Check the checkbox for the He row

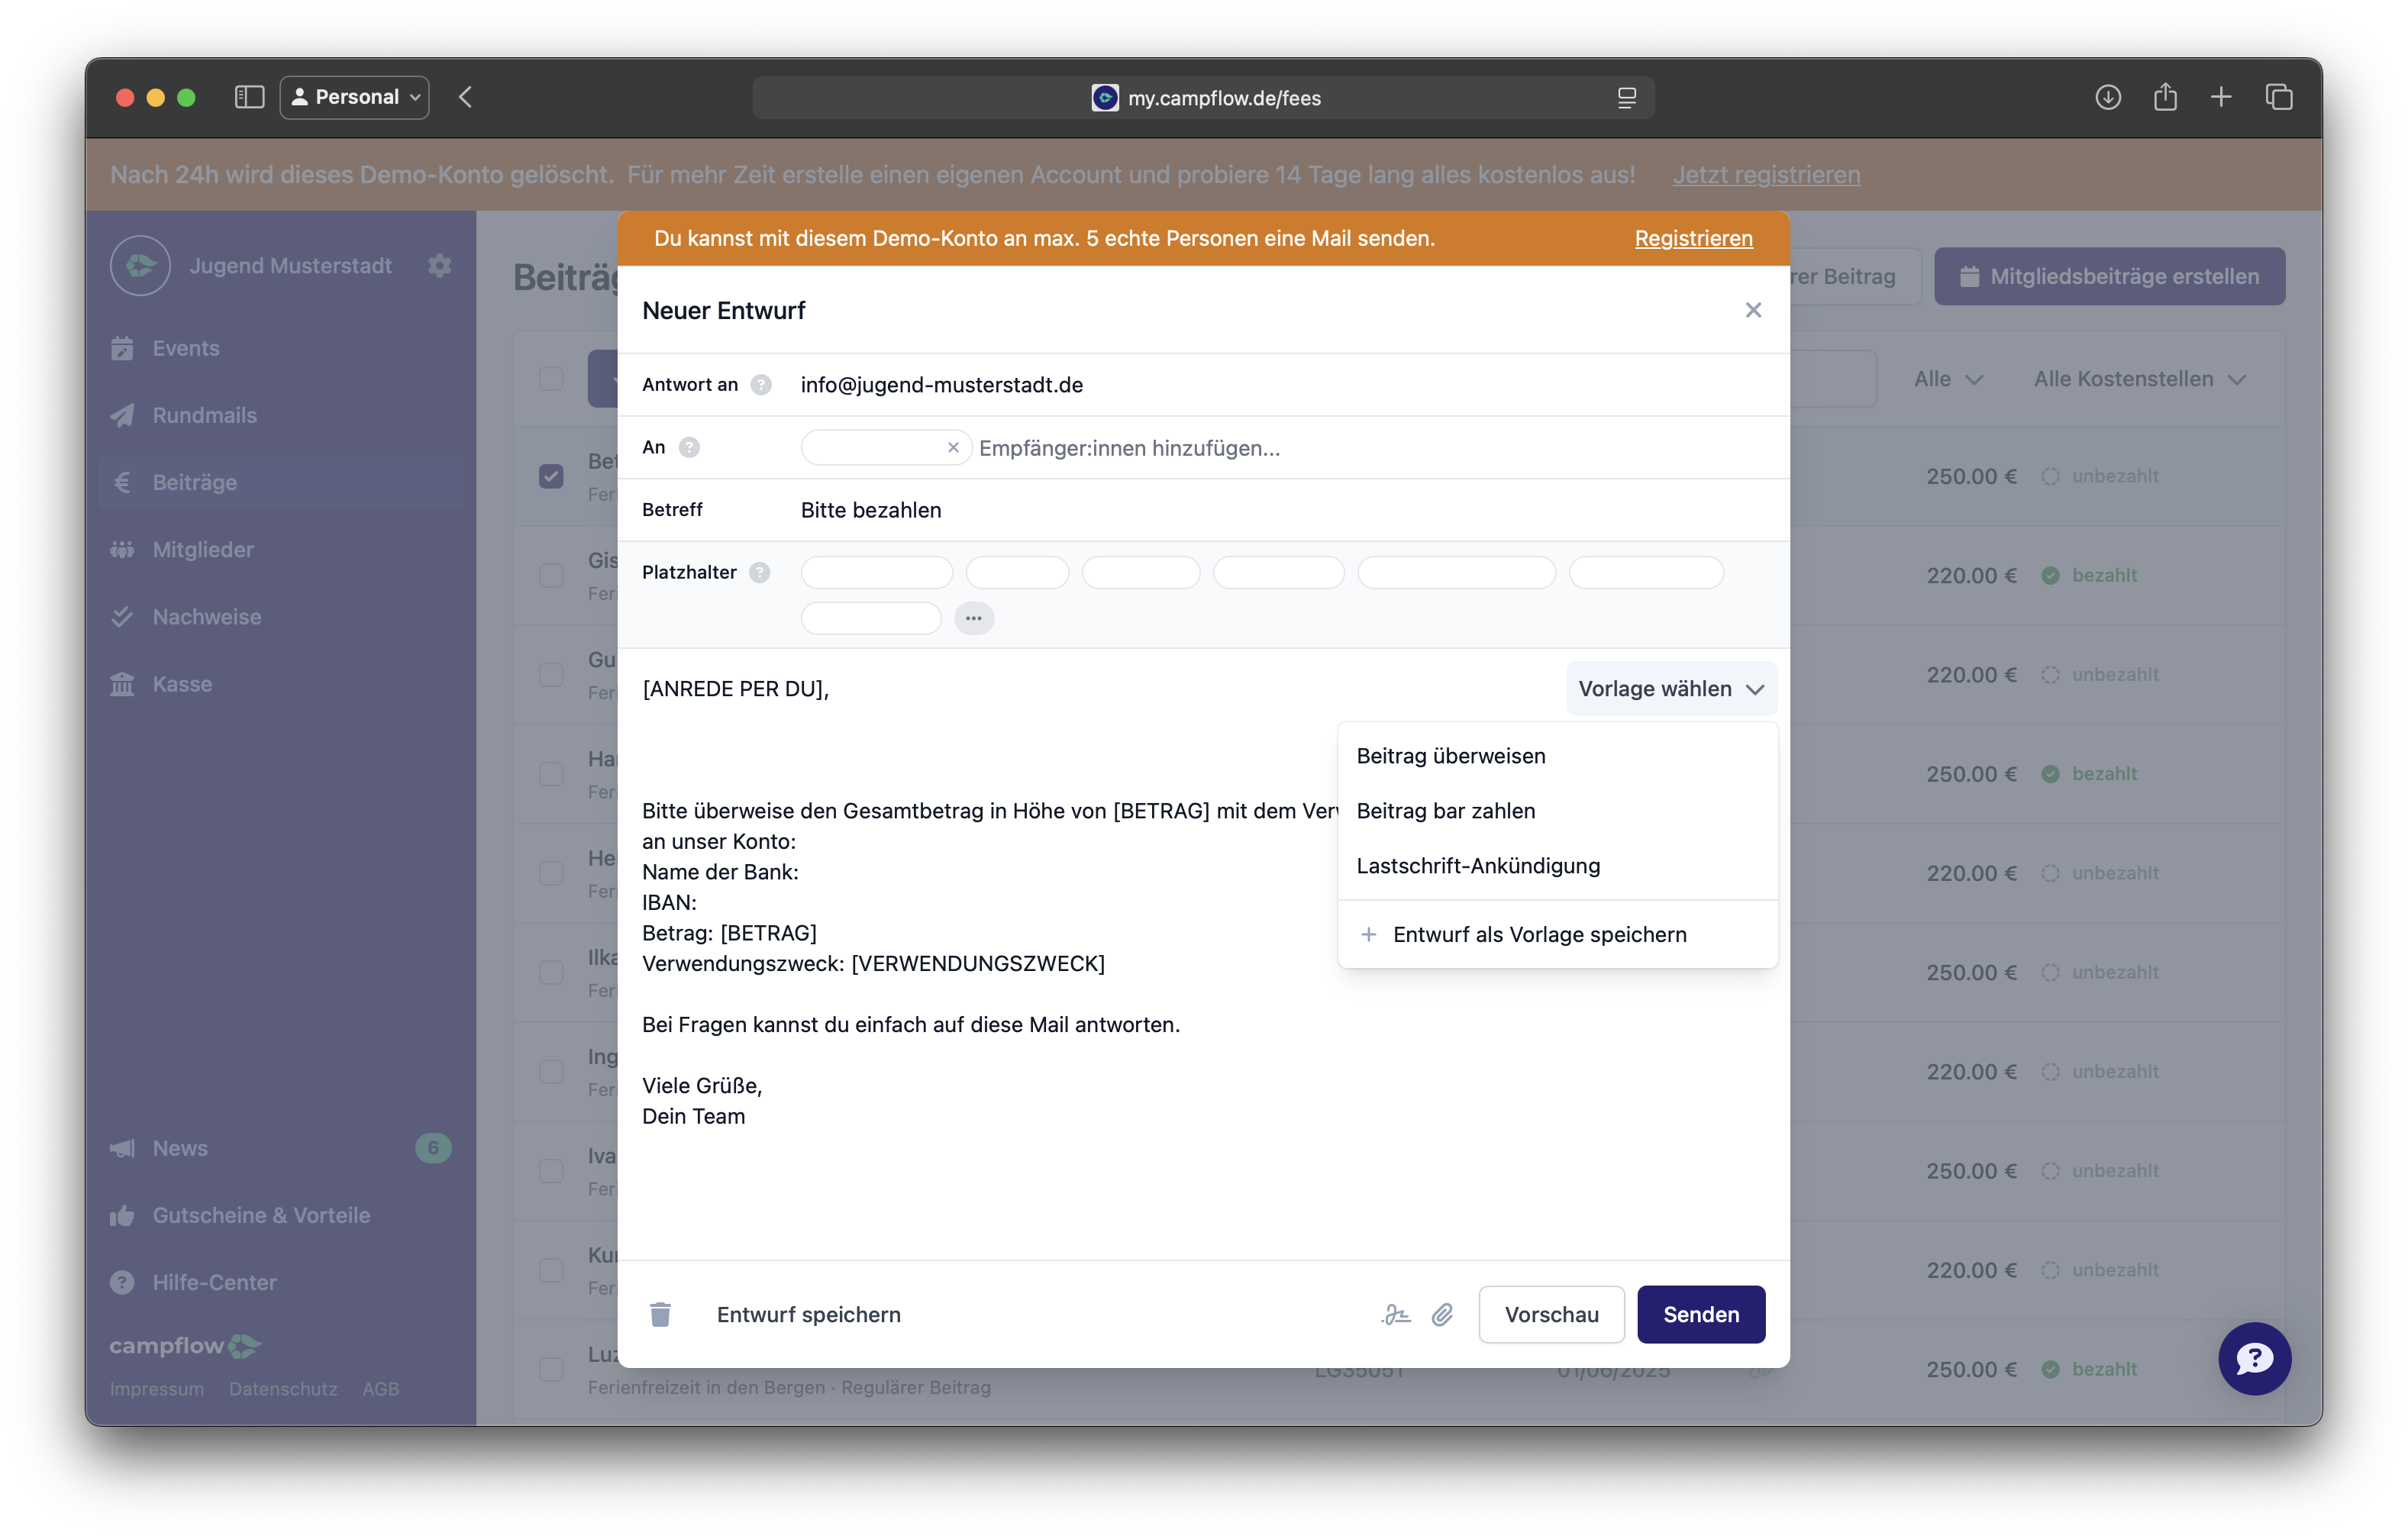click(x=551, y=873)
